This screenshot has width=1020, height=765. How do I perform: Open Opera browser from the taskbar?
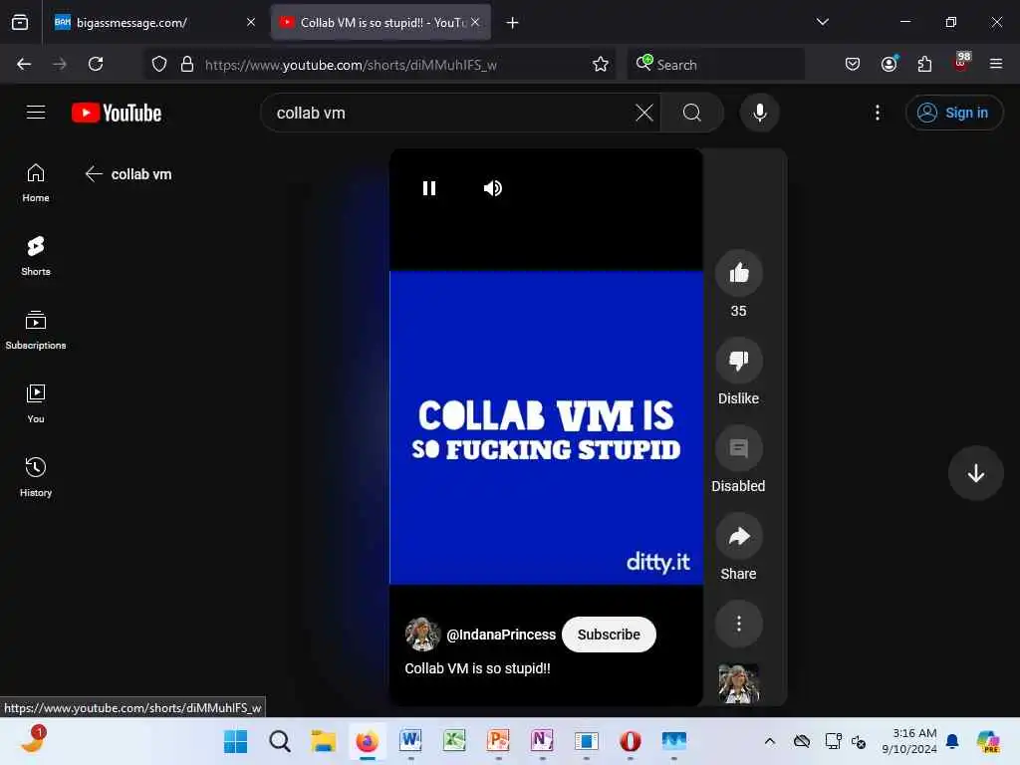point(630,741)
